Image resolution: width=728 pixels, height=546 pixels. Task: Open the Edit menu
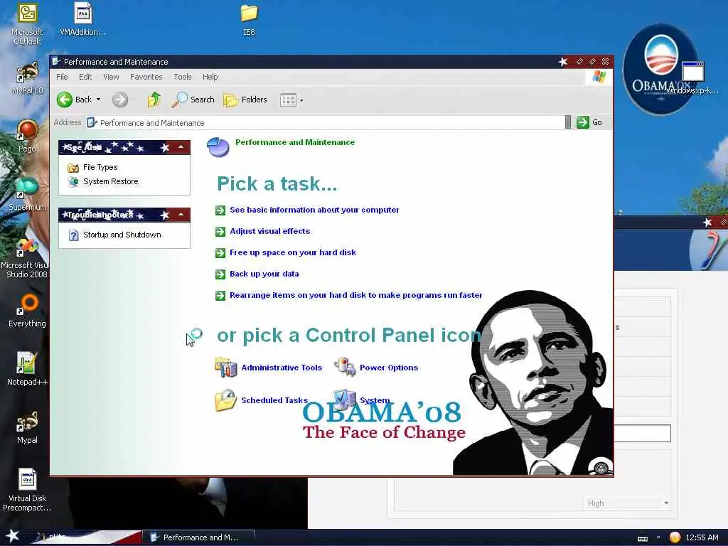[x=85, y=77]
